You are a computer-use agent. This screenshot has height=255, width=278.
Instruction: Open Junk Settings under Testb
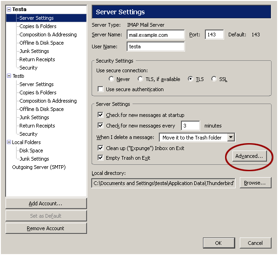[x=34, y=117]
